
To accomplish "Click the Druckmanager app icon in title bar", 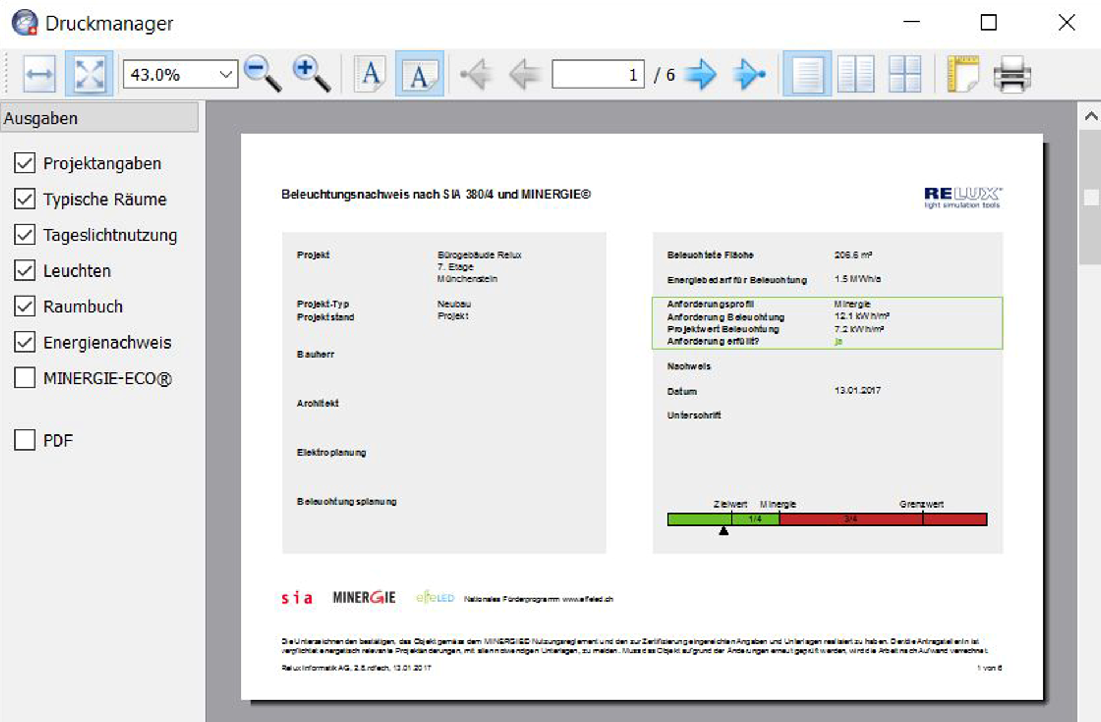I will pos(25,23).
